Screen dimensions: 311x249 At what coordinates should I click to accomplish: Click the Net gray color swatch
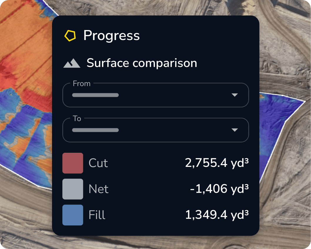[73, 189]
